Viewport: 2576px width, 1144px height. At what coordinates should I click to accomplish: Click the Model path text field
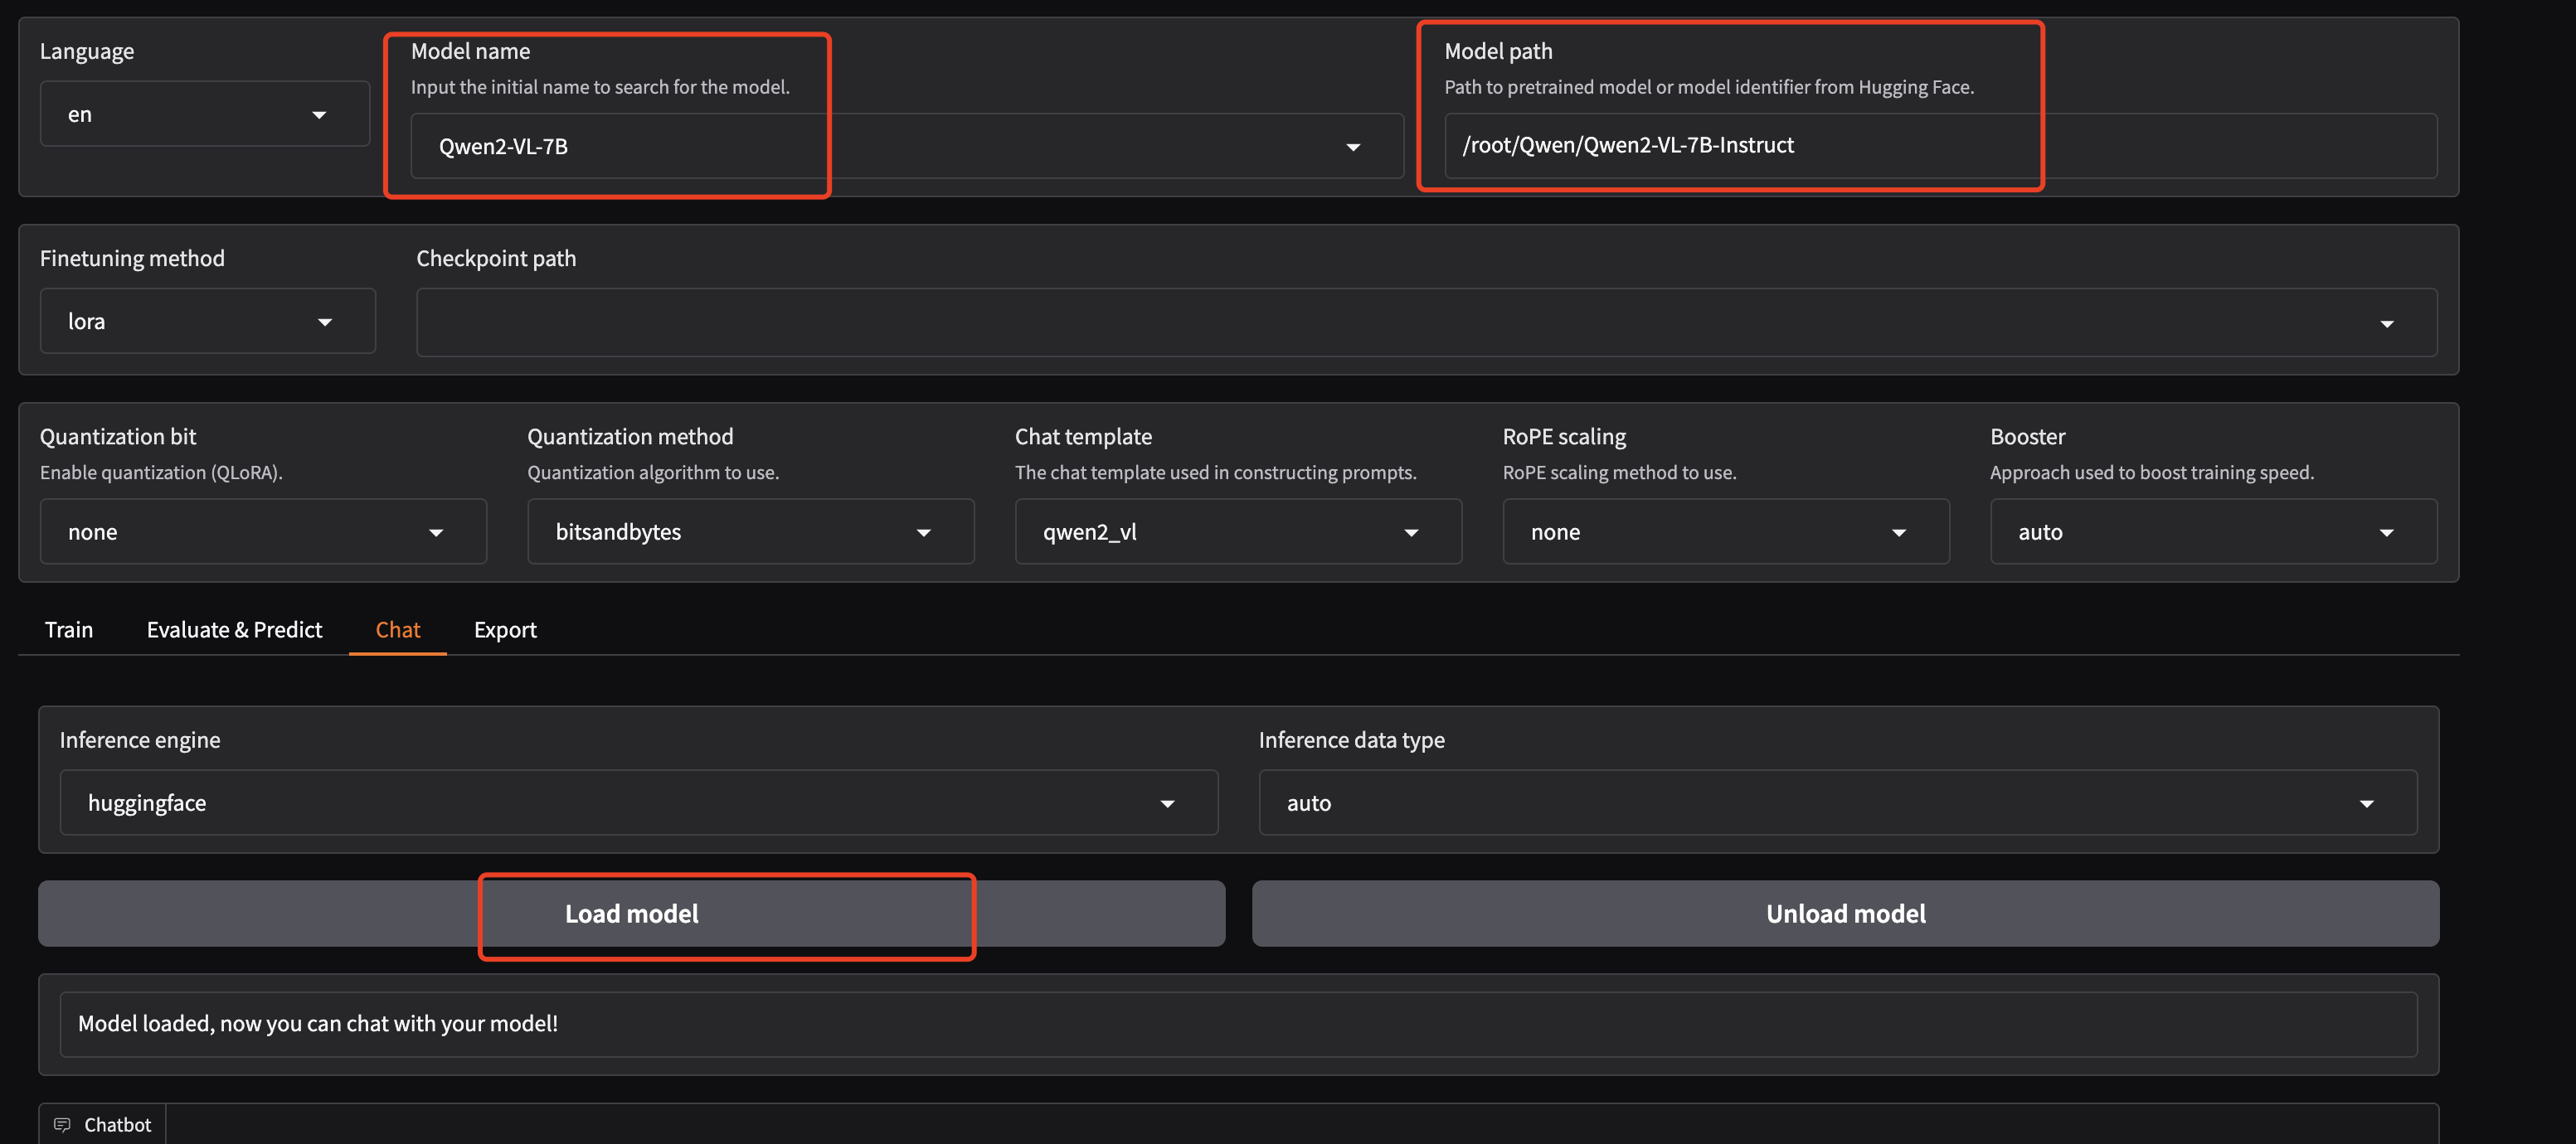click(1938, 146)
